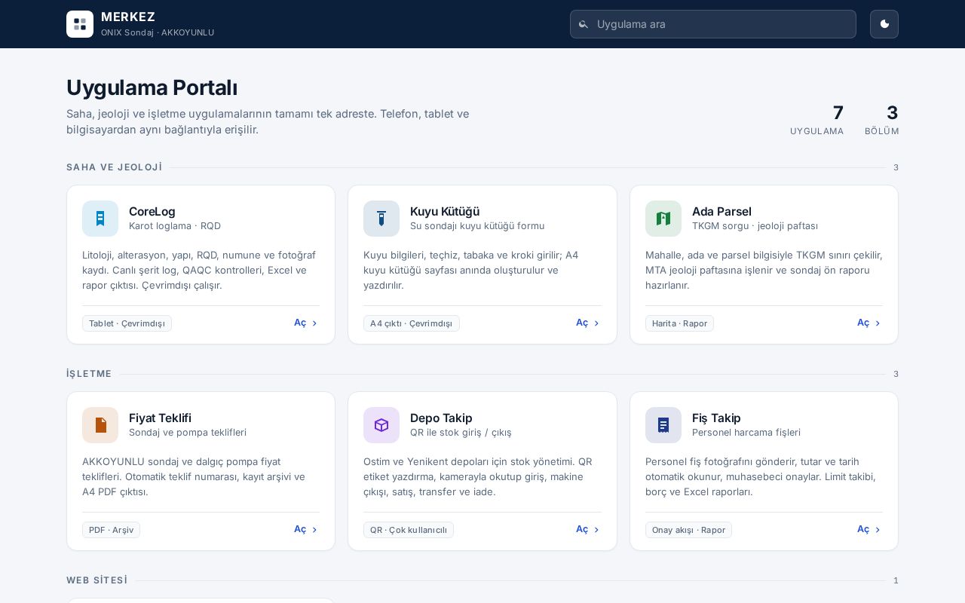The image size is (965, 603).
Task: Click the 3 BÖLÜM counter
Action: [x=881, y=120]
